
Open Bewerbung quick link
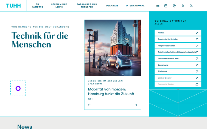coord(178,65)
